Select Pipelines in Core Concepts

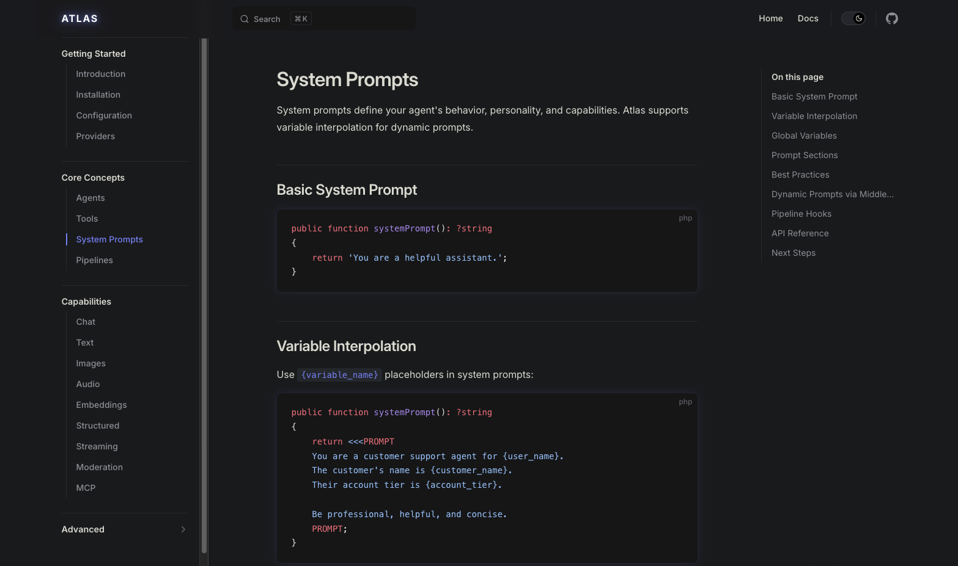[95, 260]
